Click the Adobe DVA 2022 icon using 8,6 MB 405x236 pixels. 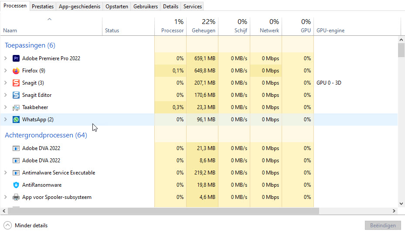click(16, 161)
